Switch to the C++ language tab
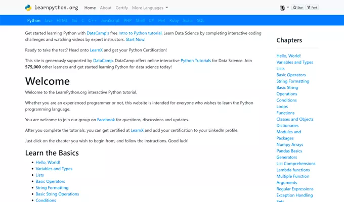This screenshot has width=344, height=202. pyautogui.click(x=93, y=21)
